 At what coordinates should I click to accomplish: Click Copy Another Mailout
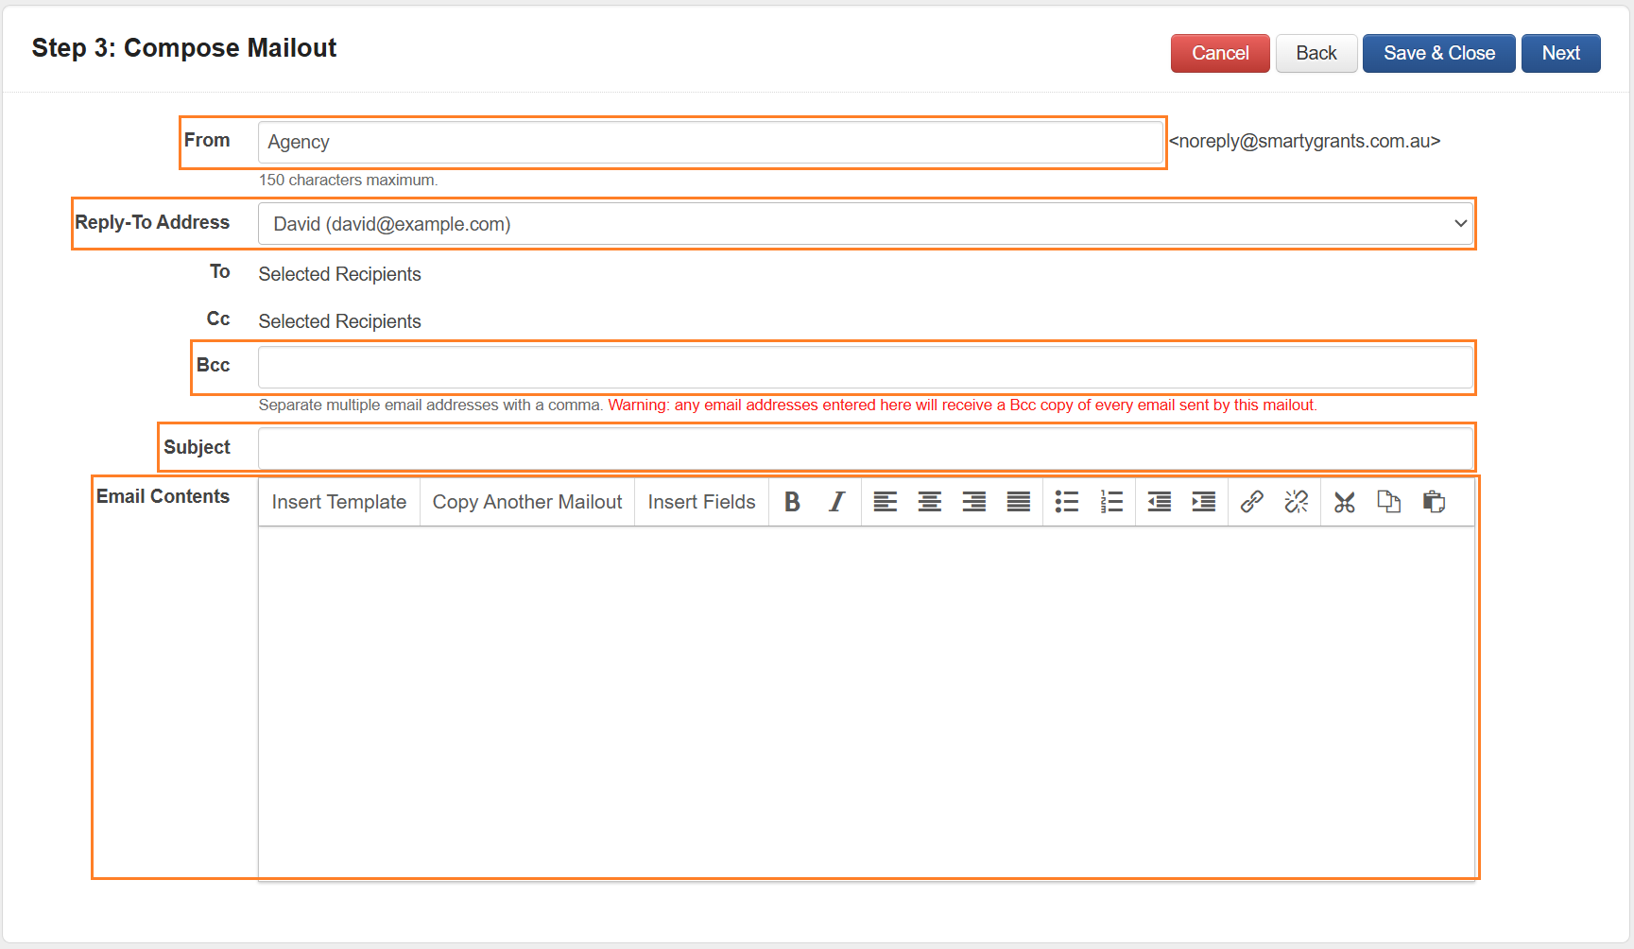526,502
